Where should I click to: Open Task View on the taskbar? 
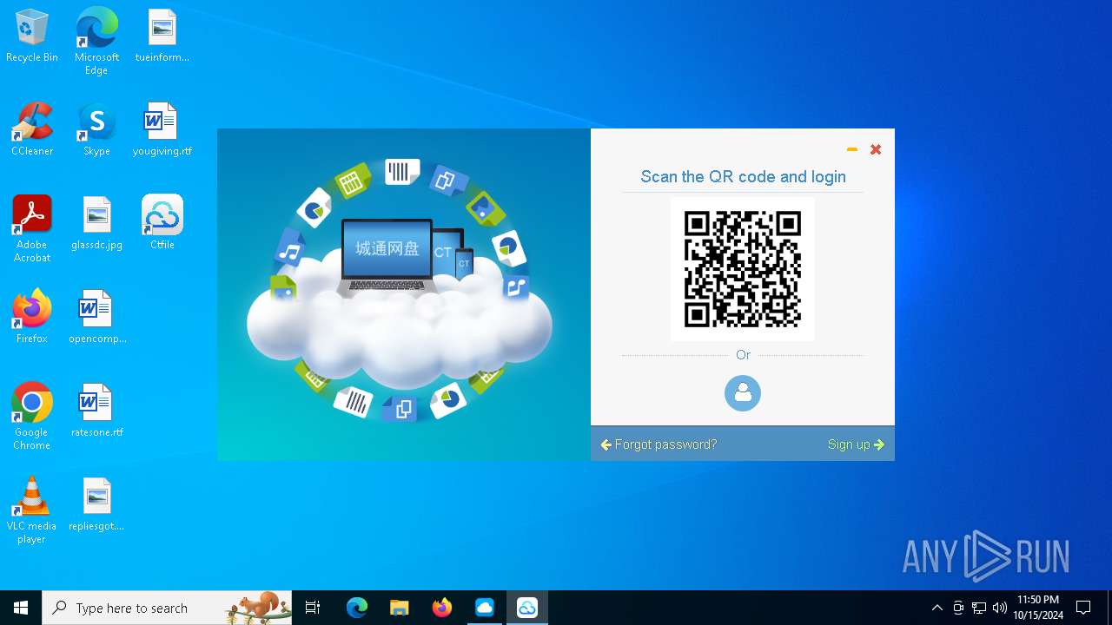pyautogui.click(x=314, y=608)
